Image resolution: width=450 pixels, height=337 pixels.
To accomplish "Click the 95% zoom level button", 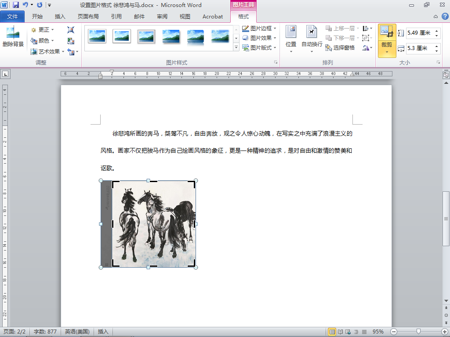I will (x=378, y=332).
